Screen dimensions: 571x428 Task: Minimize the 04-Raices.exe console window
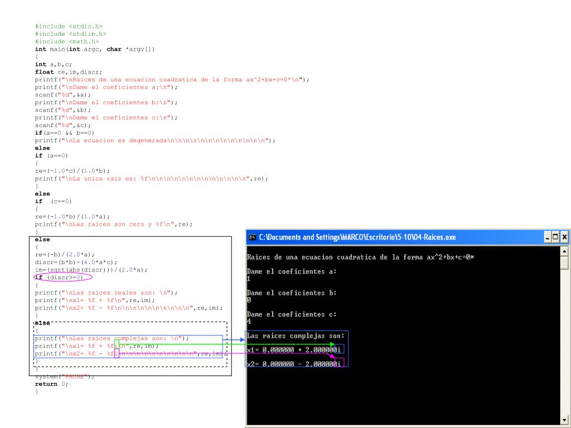coord(548,237)
